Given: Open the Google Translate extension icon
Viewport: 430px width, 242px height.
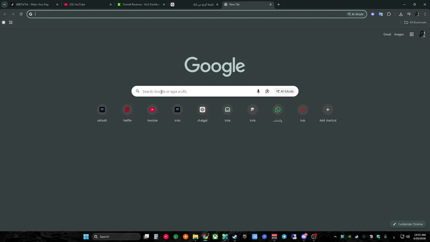Looking at the screenshot, I should click(x=381, y=14).
